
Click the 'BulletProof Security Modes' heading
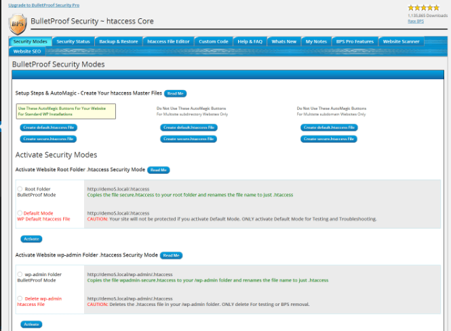58,64
